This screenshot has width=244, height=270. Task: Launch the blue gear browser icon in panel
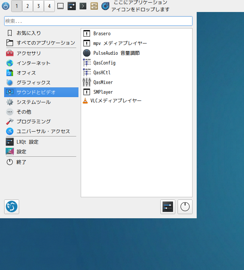(105, 6)
